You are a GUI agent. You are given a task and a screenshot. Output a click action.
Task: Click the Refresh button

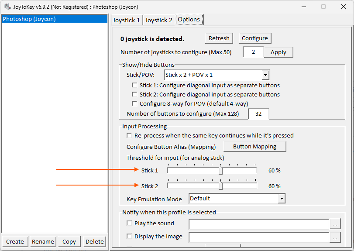click(219, 38)
